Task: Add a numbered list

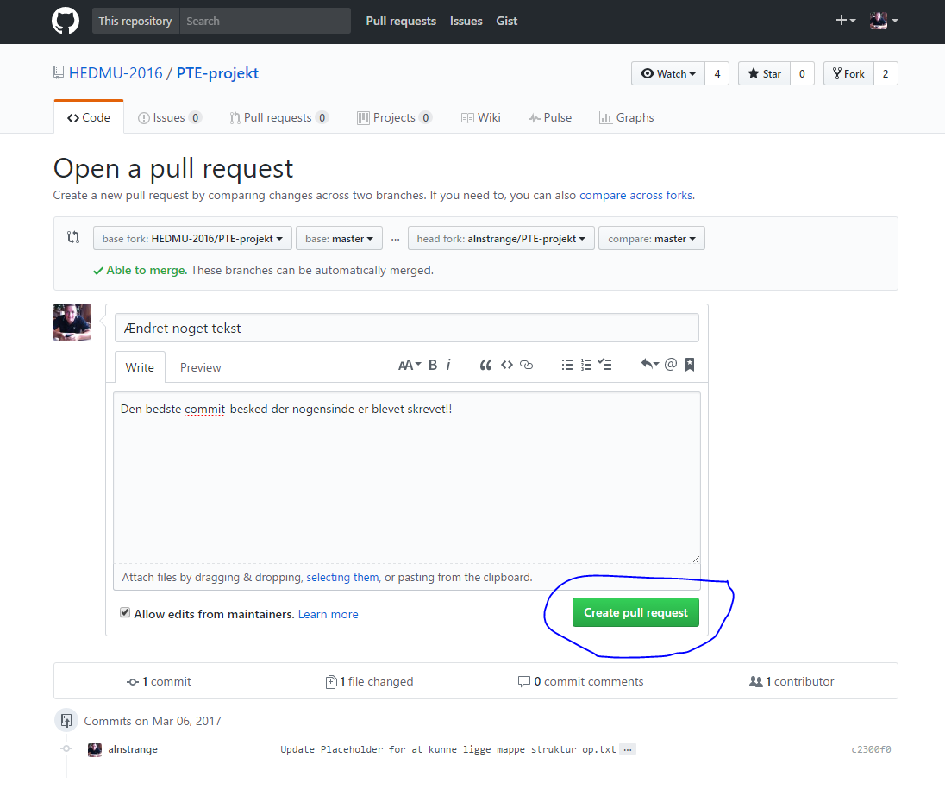Action: [585, 365]
